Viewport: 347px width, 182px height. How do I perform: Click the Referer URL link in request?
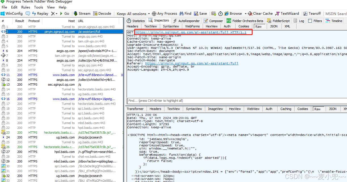(x=192, y=64)
